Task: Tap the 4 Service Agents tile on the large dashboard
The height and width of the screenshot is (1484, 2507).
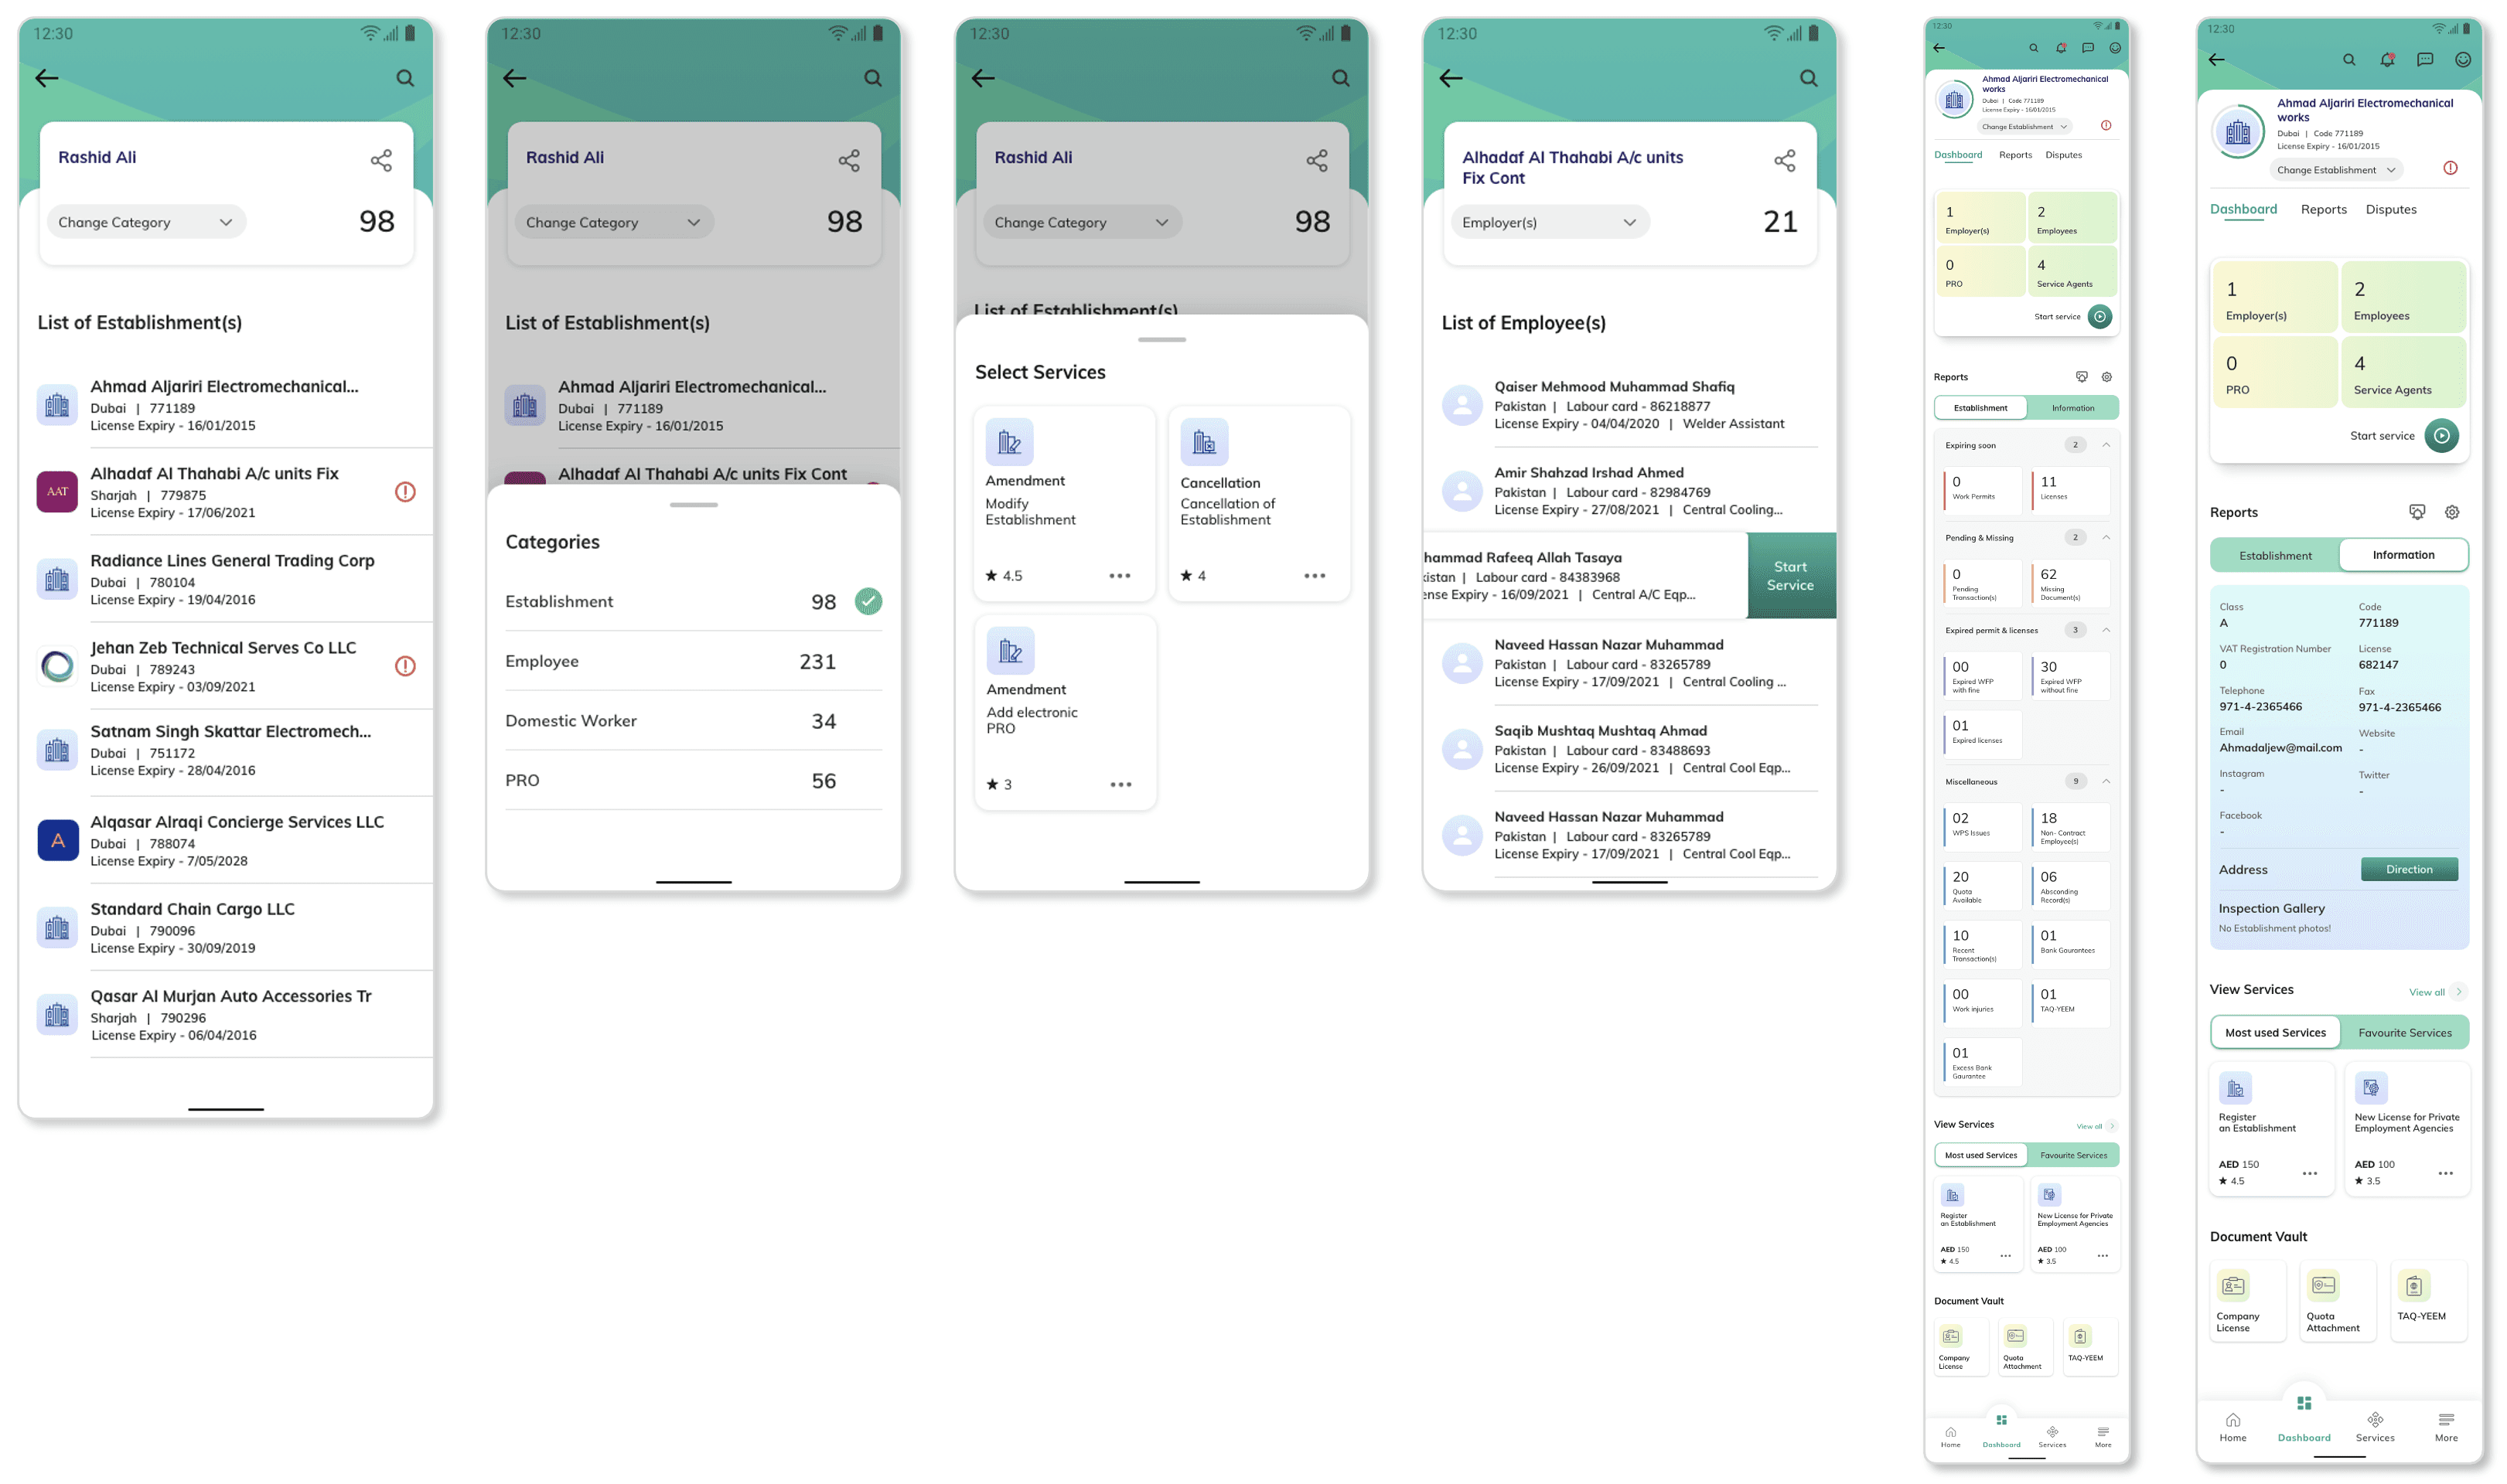Action: coord(2403,372)
